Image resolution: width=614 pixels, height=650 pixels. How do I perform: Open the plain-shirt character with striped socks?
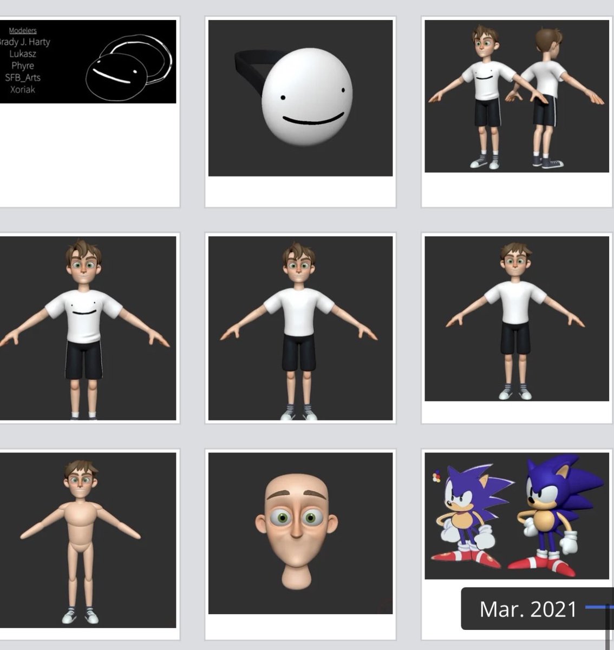point(301,328)
